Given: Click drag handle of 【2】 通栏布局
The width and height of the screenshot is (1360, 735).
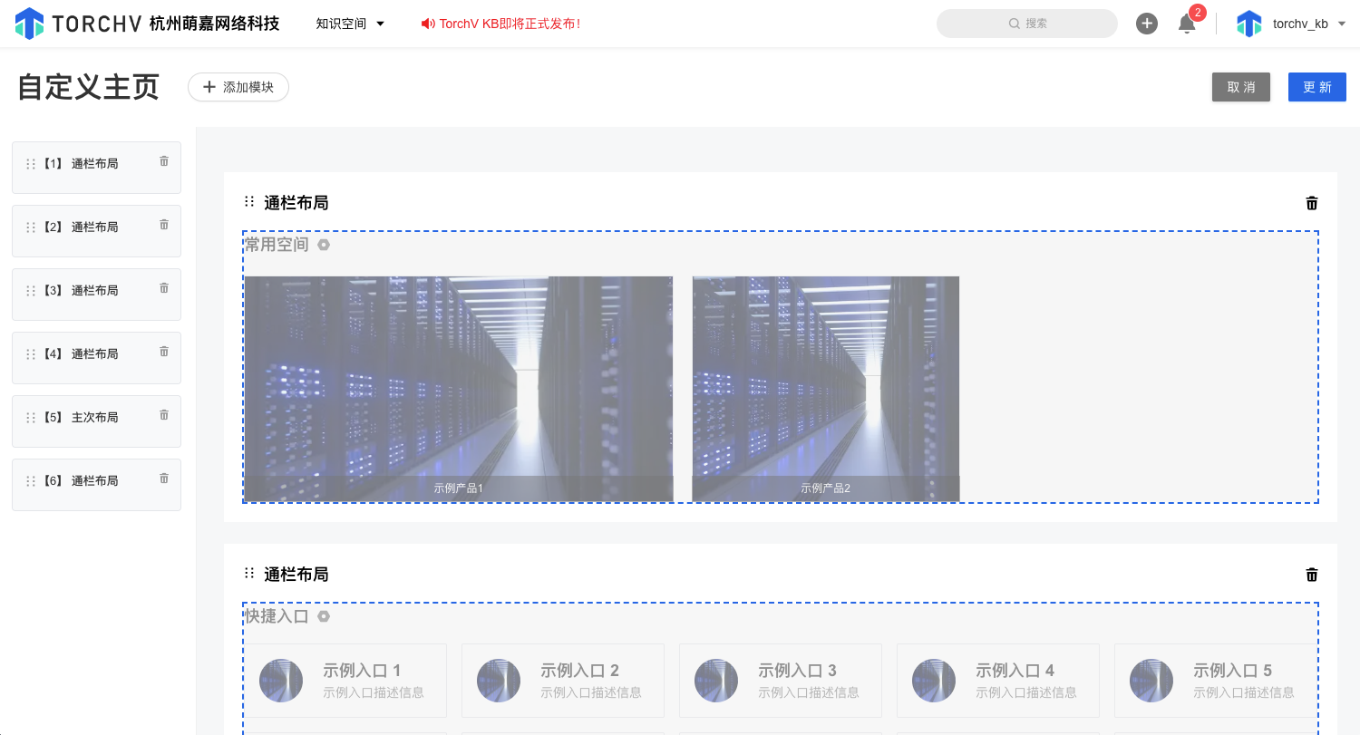Looking at the screenshot, I should (31, 227).
